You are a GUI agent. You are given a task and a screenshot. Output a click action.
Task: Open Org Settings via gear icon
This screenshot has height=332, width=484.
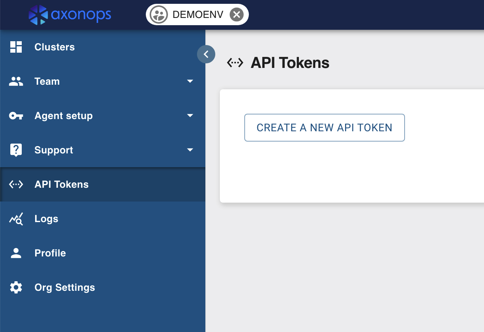pos(16,287)
